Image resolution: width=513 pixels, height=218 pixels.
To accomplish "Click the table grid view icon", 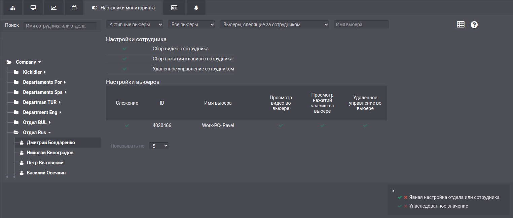I will tap(461, 24).
